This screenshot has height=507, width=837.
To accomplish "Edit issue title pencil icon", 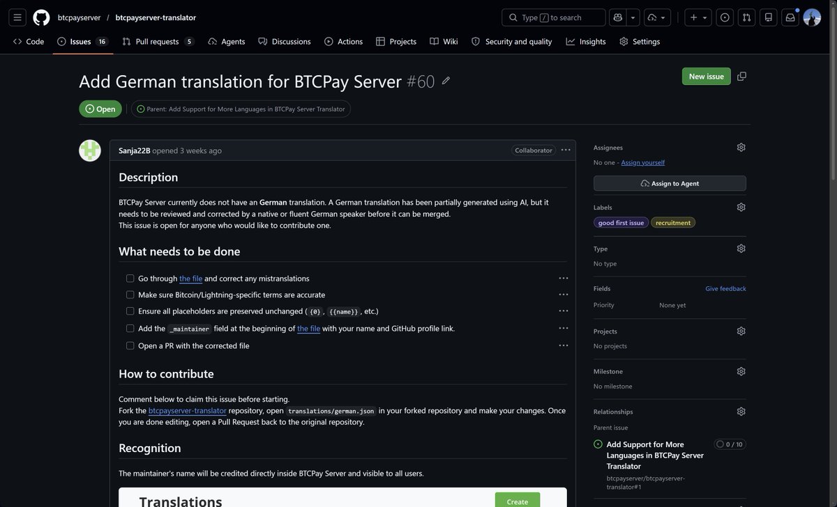I will 446,81.
